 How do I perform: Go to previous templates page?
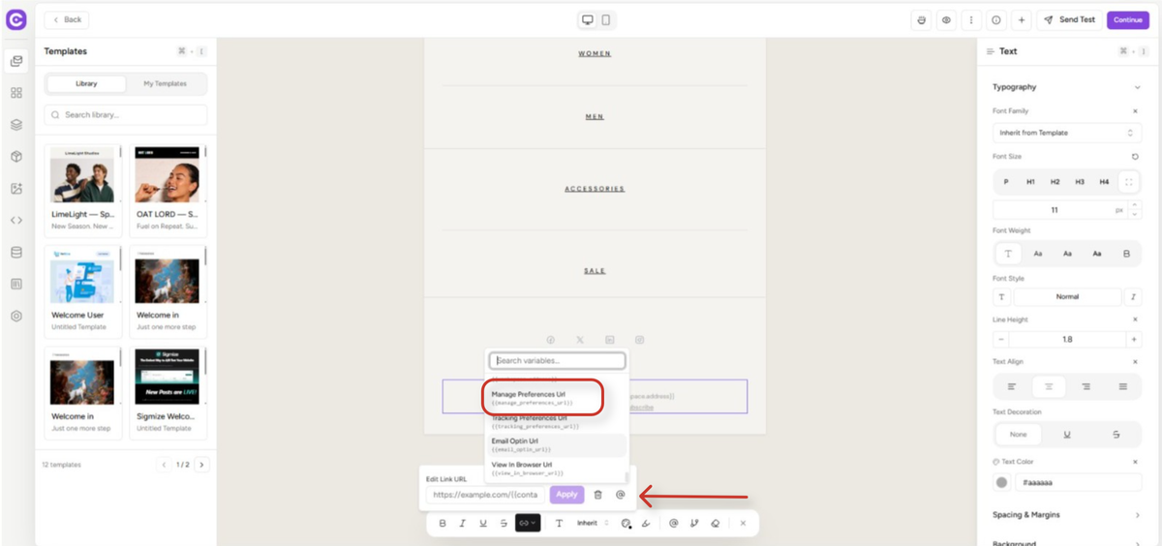pyautogui.click(x=164, y=465)
